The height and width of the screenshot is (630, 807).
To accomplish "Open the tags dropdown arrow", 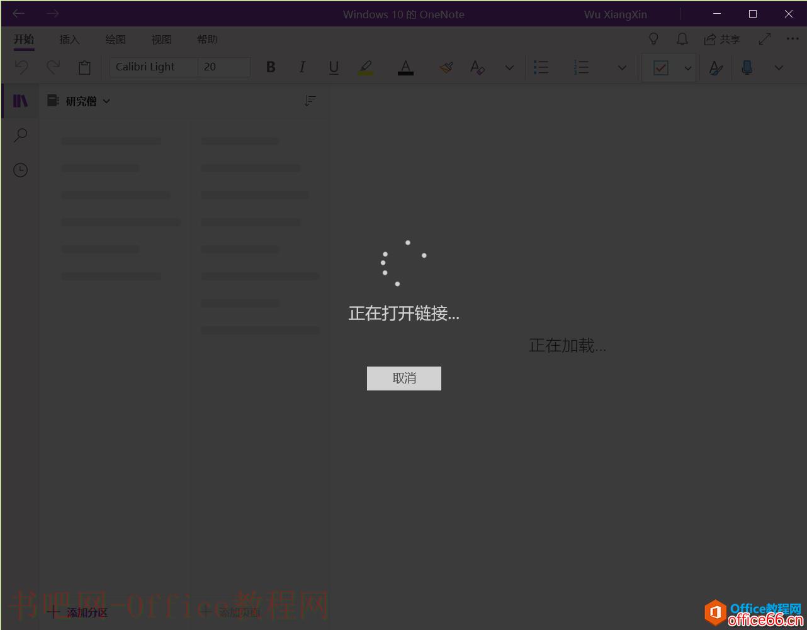I will pyautogui.click(x=688, y=67).
